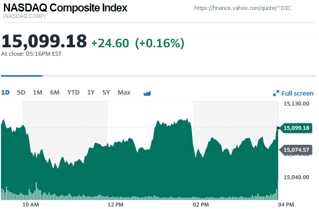Select the YTD range

(73, 93)
